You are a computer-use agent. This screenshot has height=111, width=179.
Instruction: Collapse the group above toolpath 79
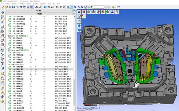pyautogui.click(x=9, y=36)
